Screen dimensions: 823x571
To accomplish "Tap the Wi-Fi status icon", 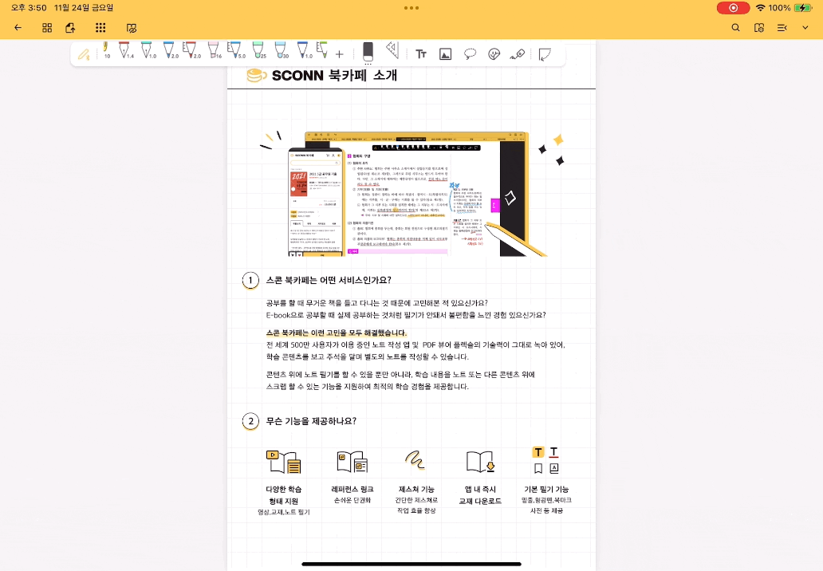I will [760, 8].
